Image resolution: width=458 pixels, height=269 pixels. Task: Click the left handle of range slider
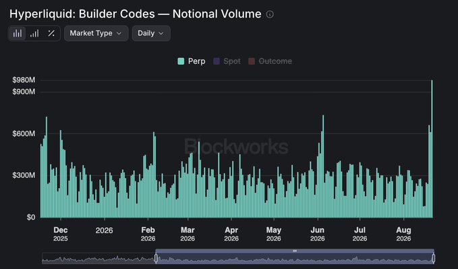[156, 258]
